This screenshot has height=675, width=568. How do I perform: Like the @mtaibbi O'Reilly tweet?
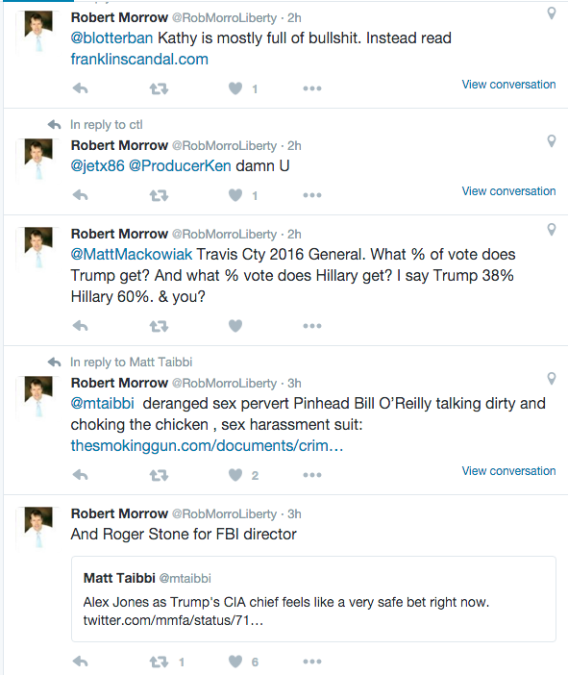[x=235, y=475]
